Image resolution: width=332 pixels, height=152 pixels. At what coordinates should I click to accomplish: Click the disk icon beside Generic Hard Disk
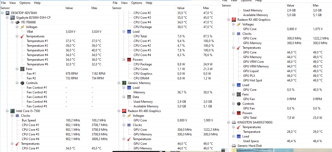234,146
